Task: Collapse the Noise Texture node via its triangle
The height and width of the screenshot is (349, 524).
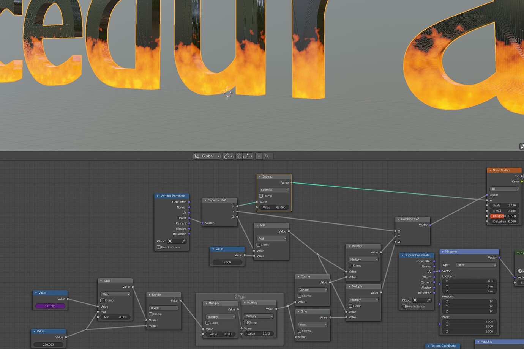Action: 490,170
